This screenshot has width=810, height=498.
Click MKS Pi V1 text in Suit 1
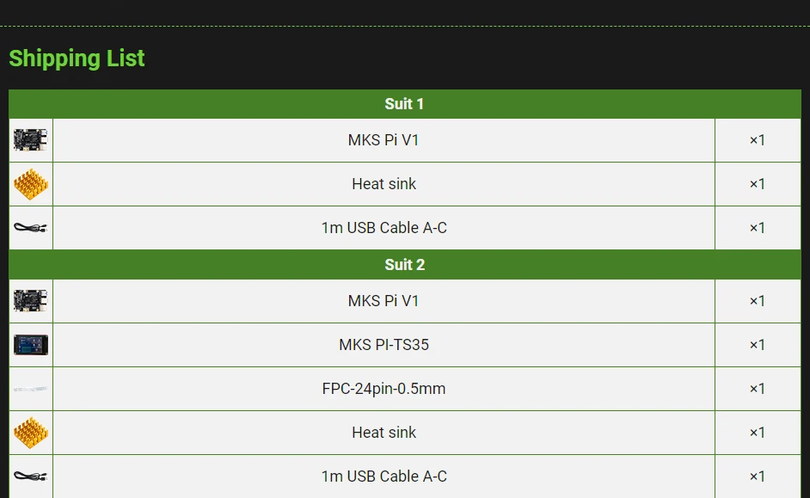tap(384, 140)
